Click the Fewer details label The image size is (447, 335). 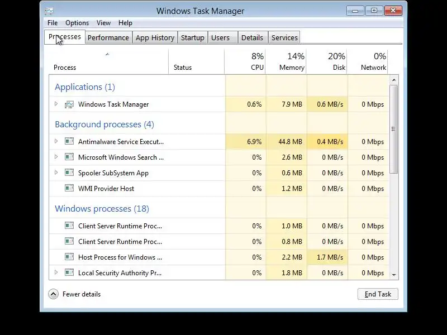pyautogui.click(x=82, y=294)
